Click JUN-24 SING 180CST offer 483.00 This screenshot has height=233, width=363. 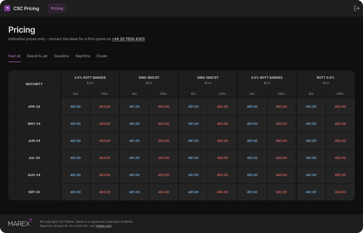[164, 141]
